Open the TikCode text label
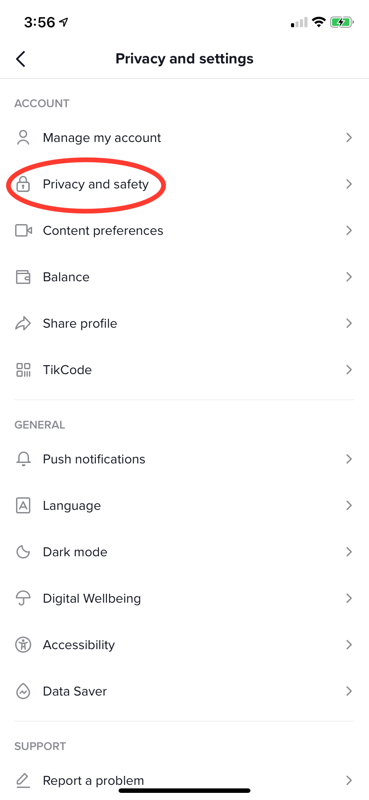 (x=67, y=370)
